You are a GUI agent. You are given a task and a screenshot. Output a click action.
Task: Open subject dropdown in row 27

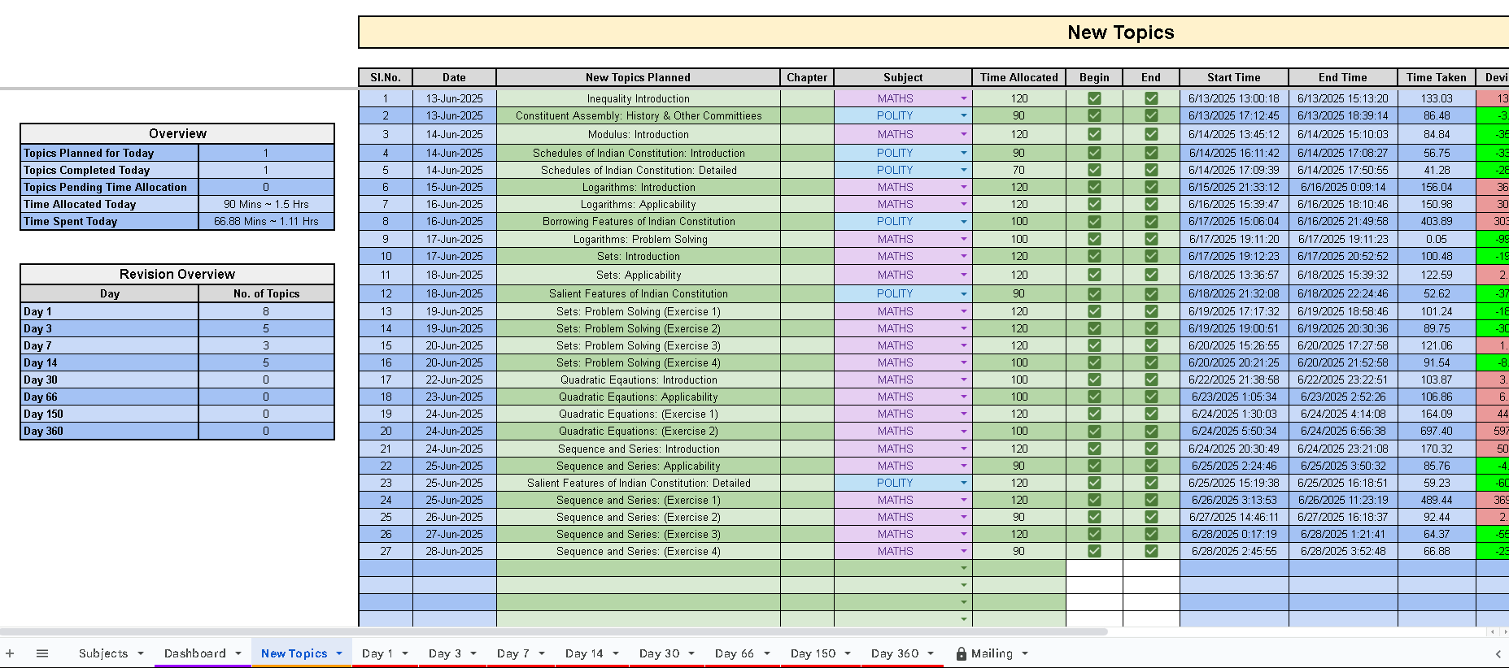coord(964,551)
